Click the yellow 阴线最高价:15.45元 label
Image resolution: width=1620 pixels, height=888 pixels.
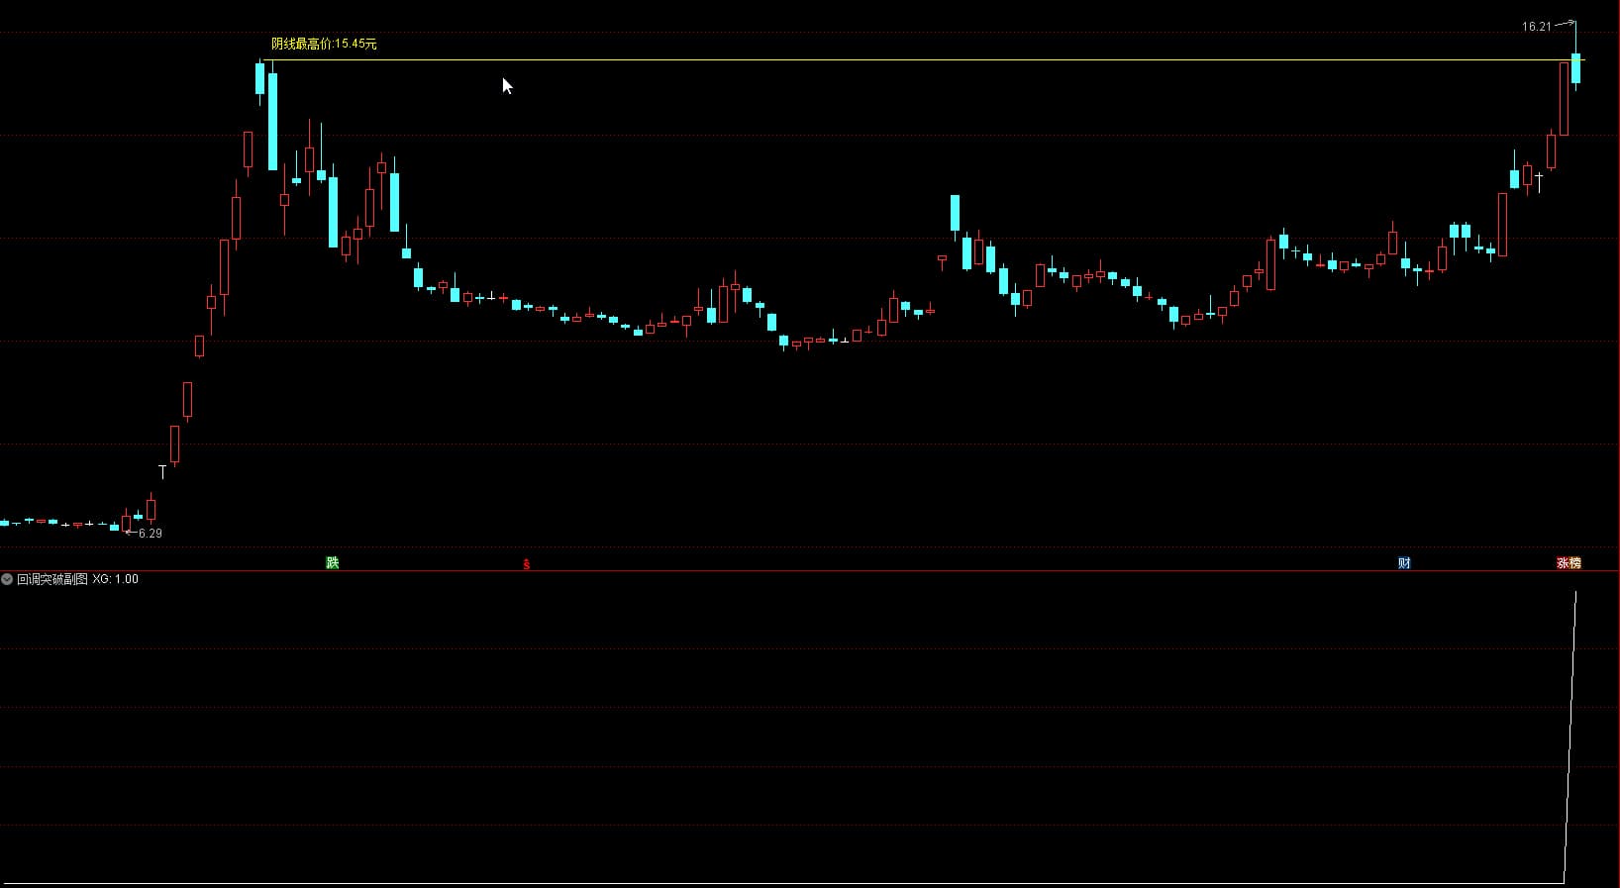click(324, 44)
